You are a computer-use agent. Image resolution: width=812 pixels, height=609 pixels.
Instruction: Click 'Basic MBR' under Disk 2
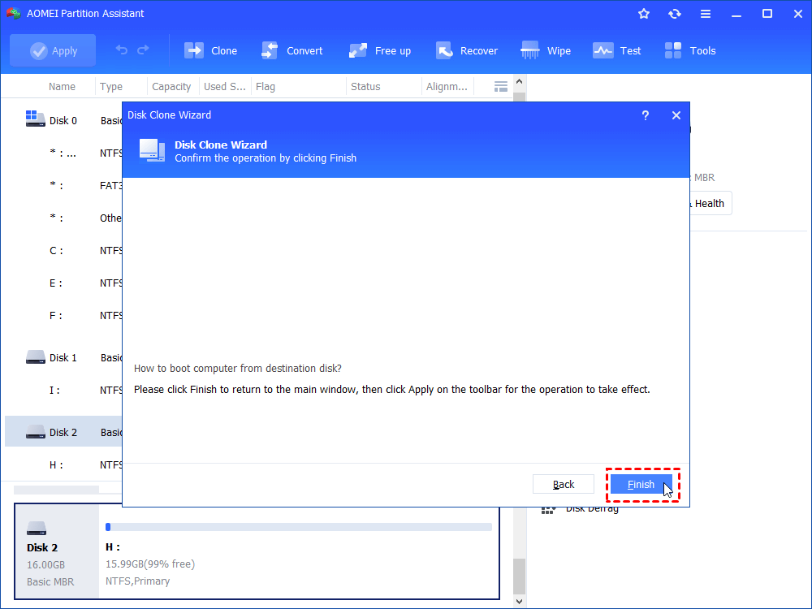pyautogui.click(x=50, y=582)
